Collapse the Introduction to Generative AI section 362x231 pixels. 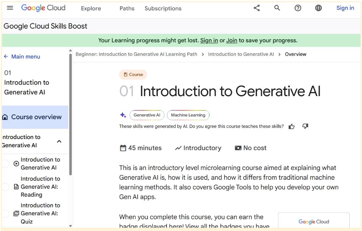click(x=59, y=141)
